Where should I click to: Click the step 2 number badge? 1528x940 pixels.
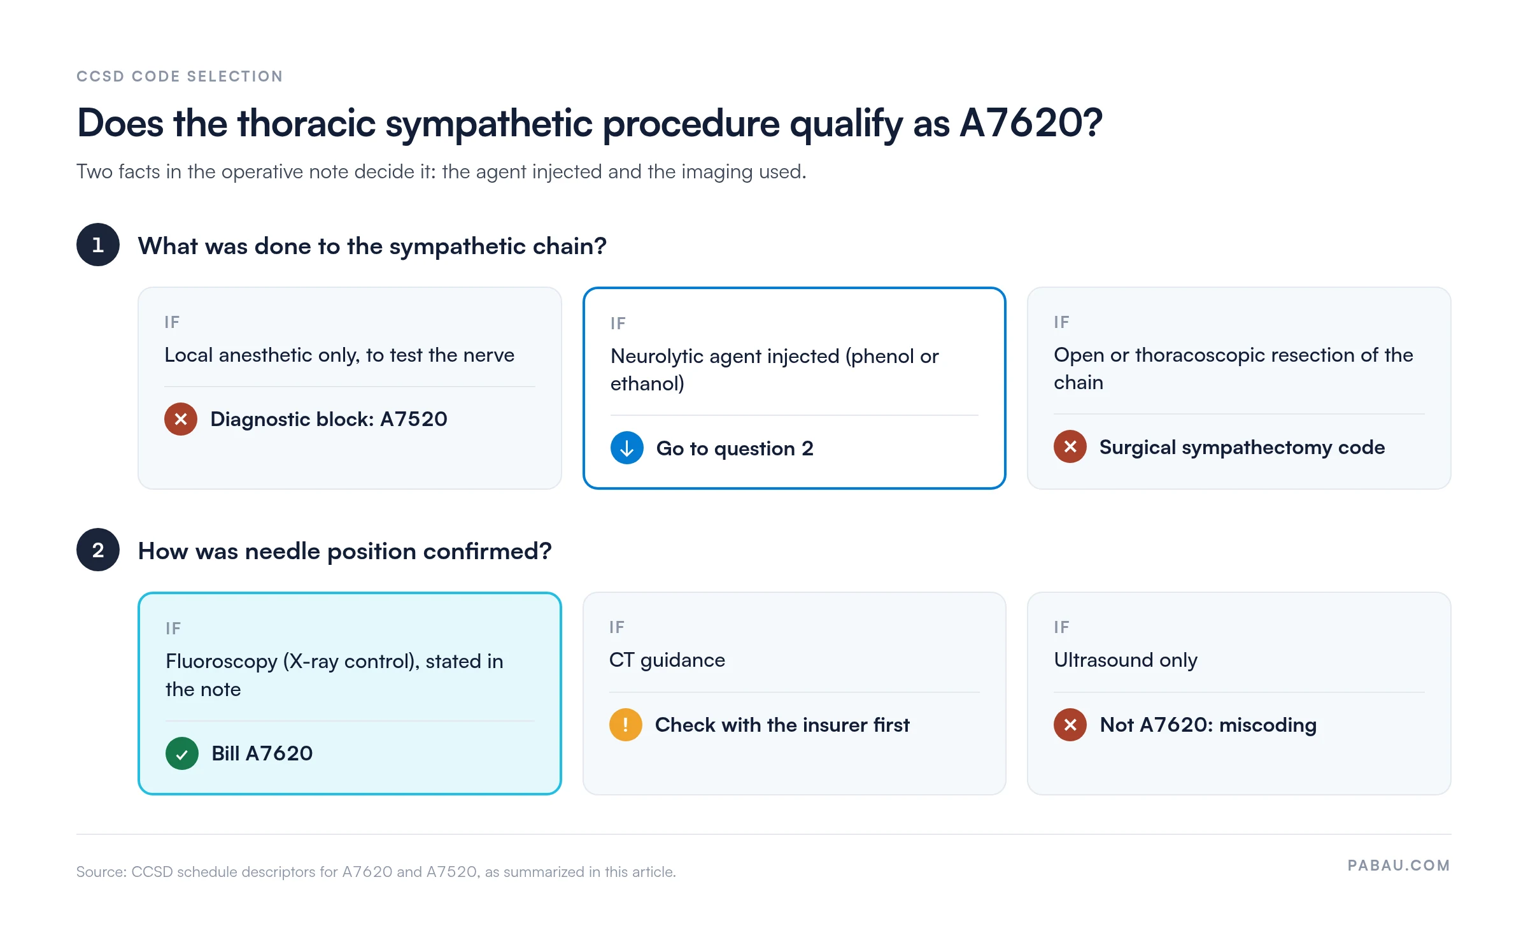pos(98,550)
